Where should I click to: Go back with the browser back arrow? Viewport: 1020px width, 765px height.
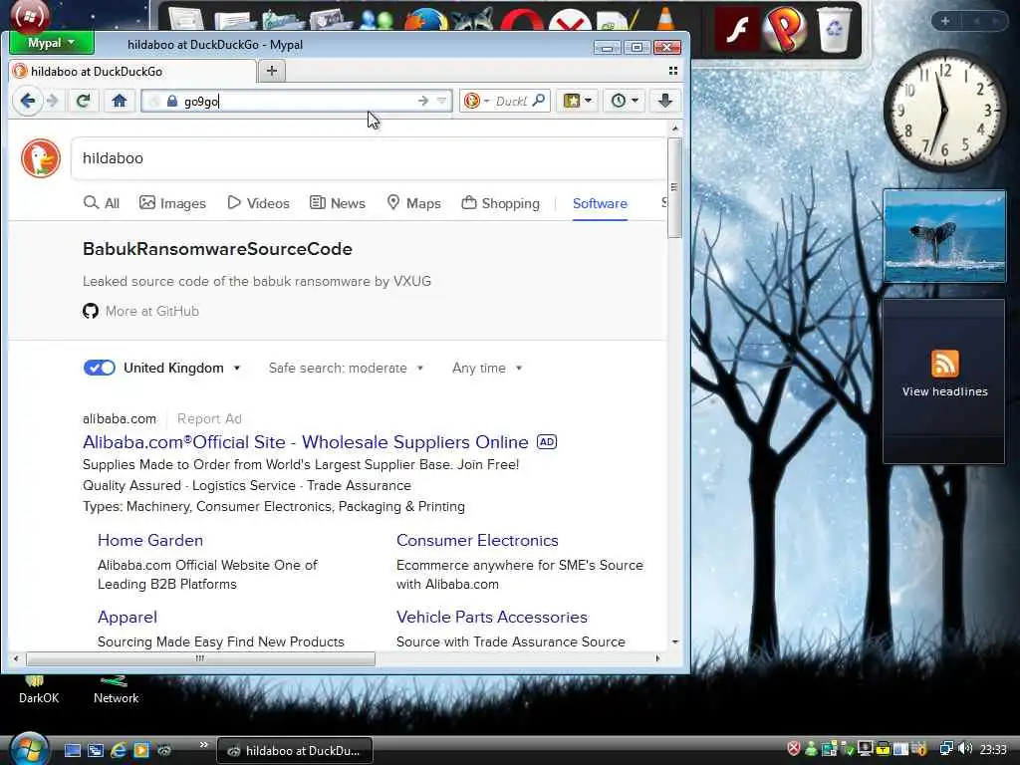click(27, 101)
